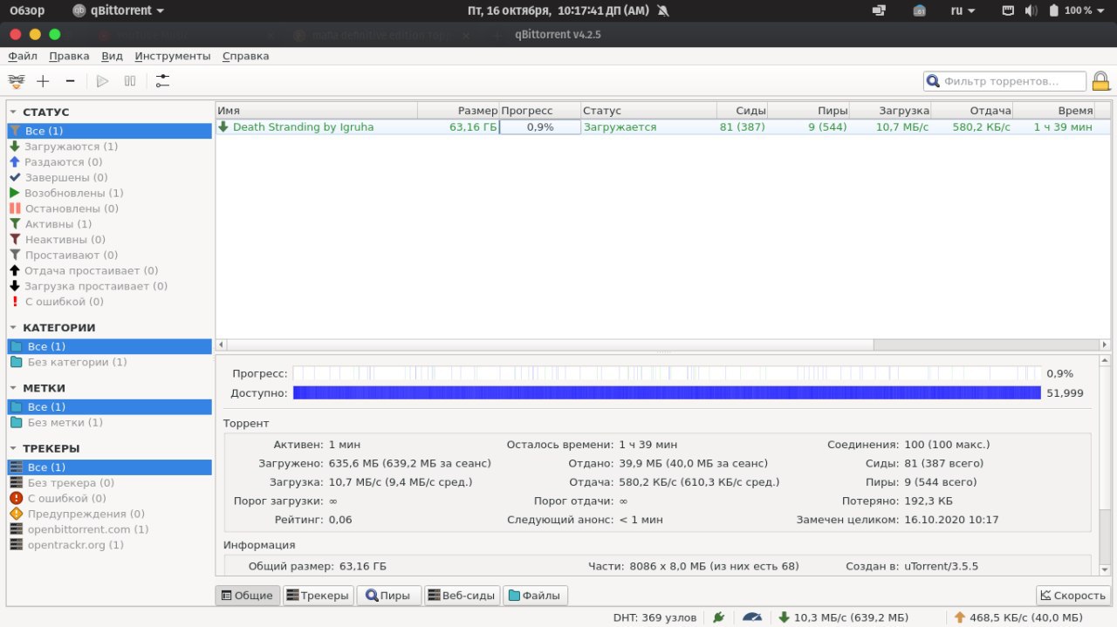Viewport: 1117px width, 627px height.
Task: Open the Правка menu
Action: [69, 56]
